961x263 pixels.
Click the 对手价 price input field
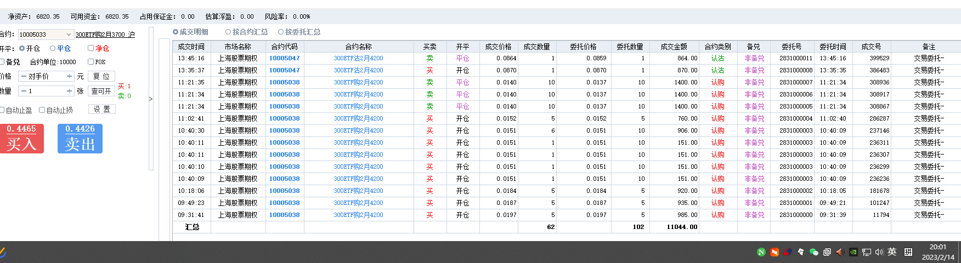point(46,76)
